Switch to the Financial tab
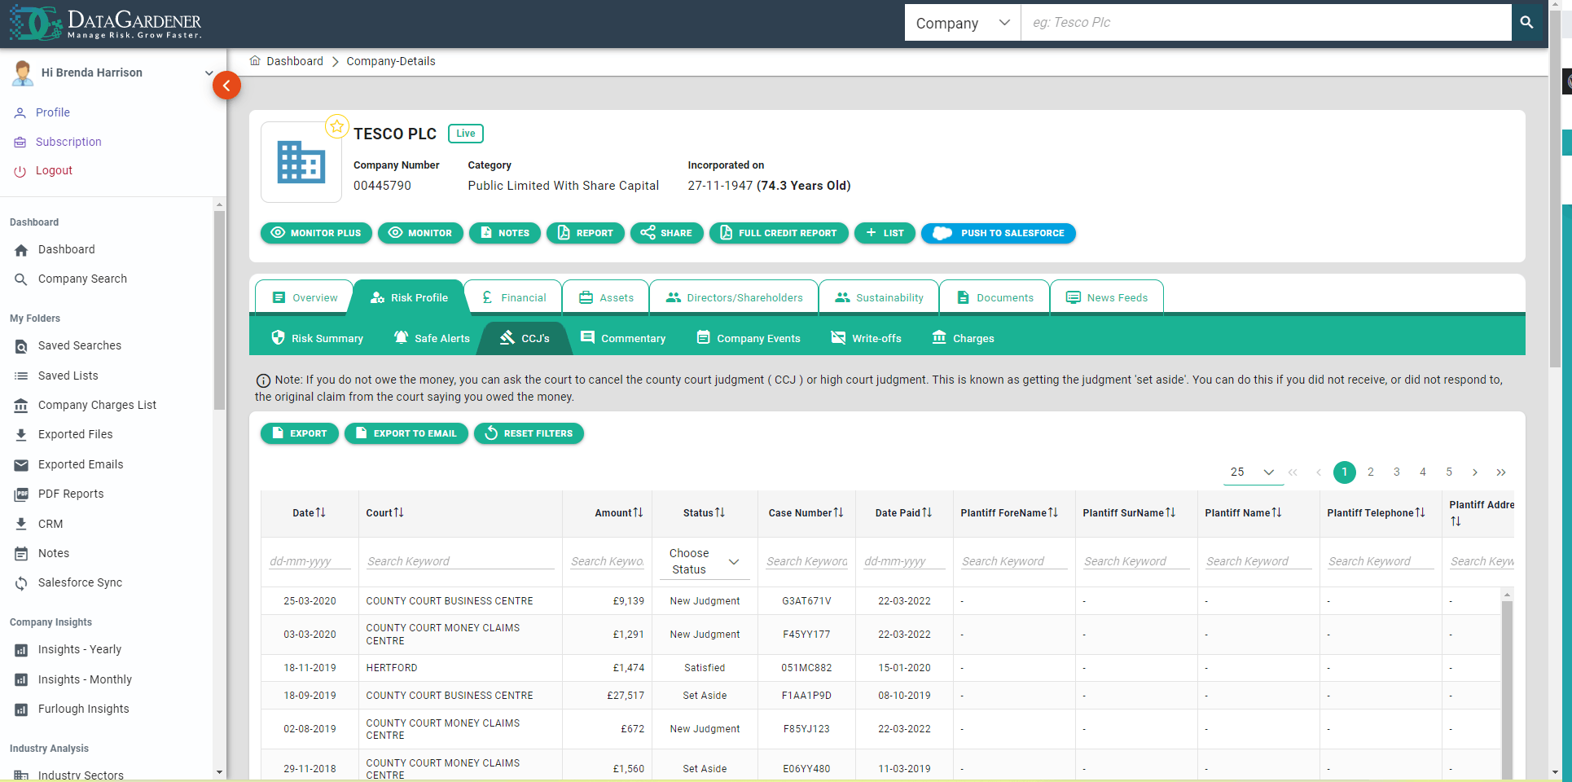1572x782 pixels. pyautogui.click(x=513, y=297)
